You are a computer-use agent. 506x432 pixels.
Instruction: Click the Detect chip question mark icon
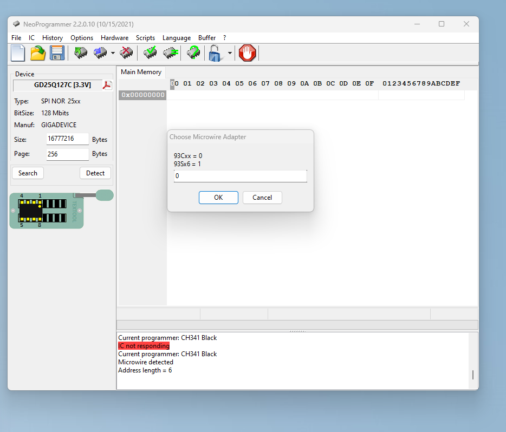pos(193,53)
